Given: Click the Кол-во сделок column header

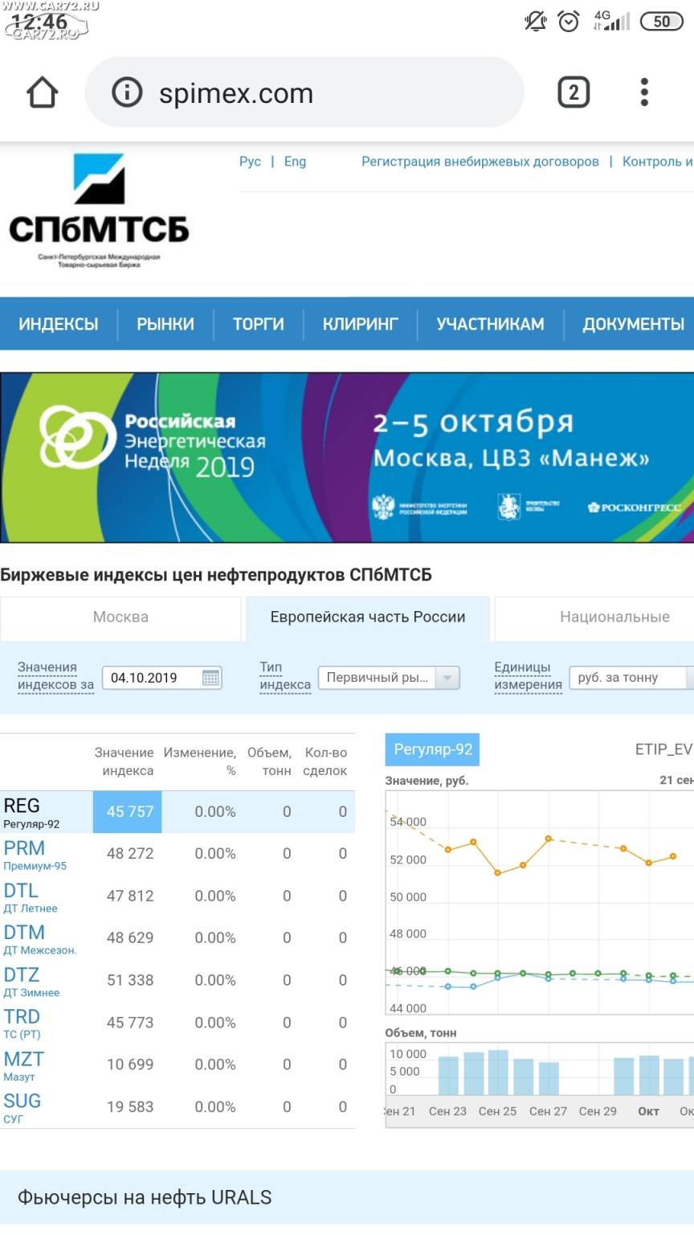Looking at the screenshot, I should (325, 761).
